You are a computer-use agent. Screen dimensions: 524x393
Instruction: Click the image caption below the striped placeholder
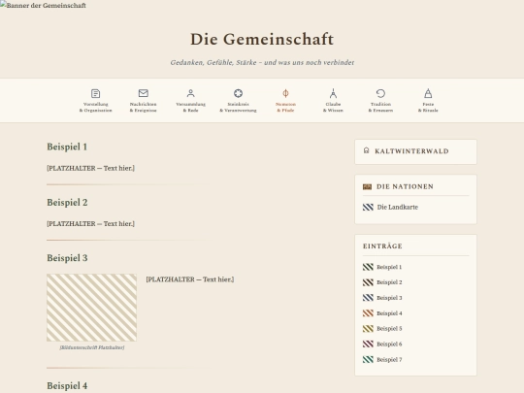pos(92,347)
